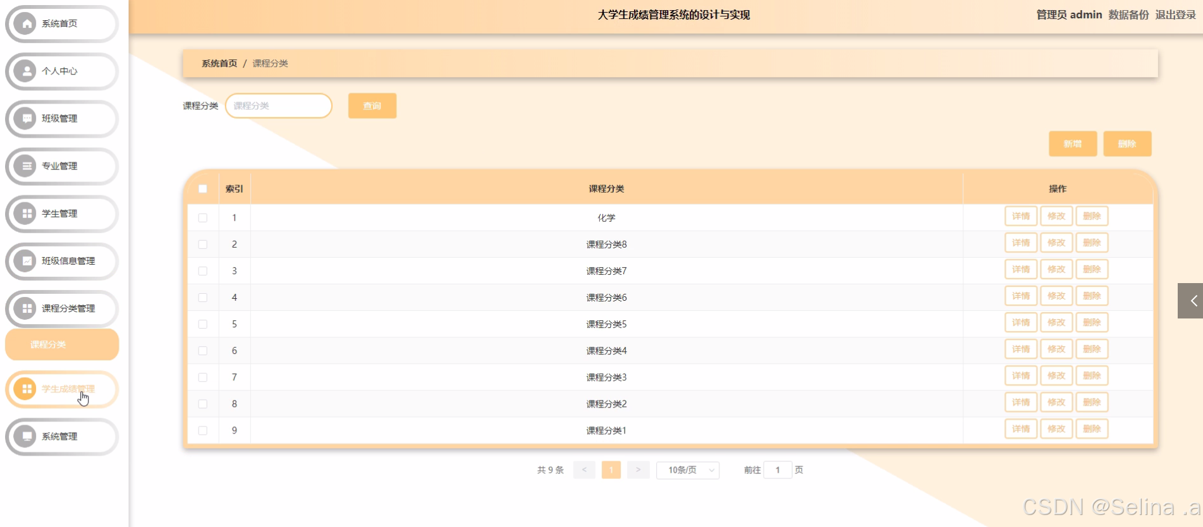Click the chart icon beside 班级信息管理
The height and width of the screenshot is (527, 1203).
coord(26,261)
